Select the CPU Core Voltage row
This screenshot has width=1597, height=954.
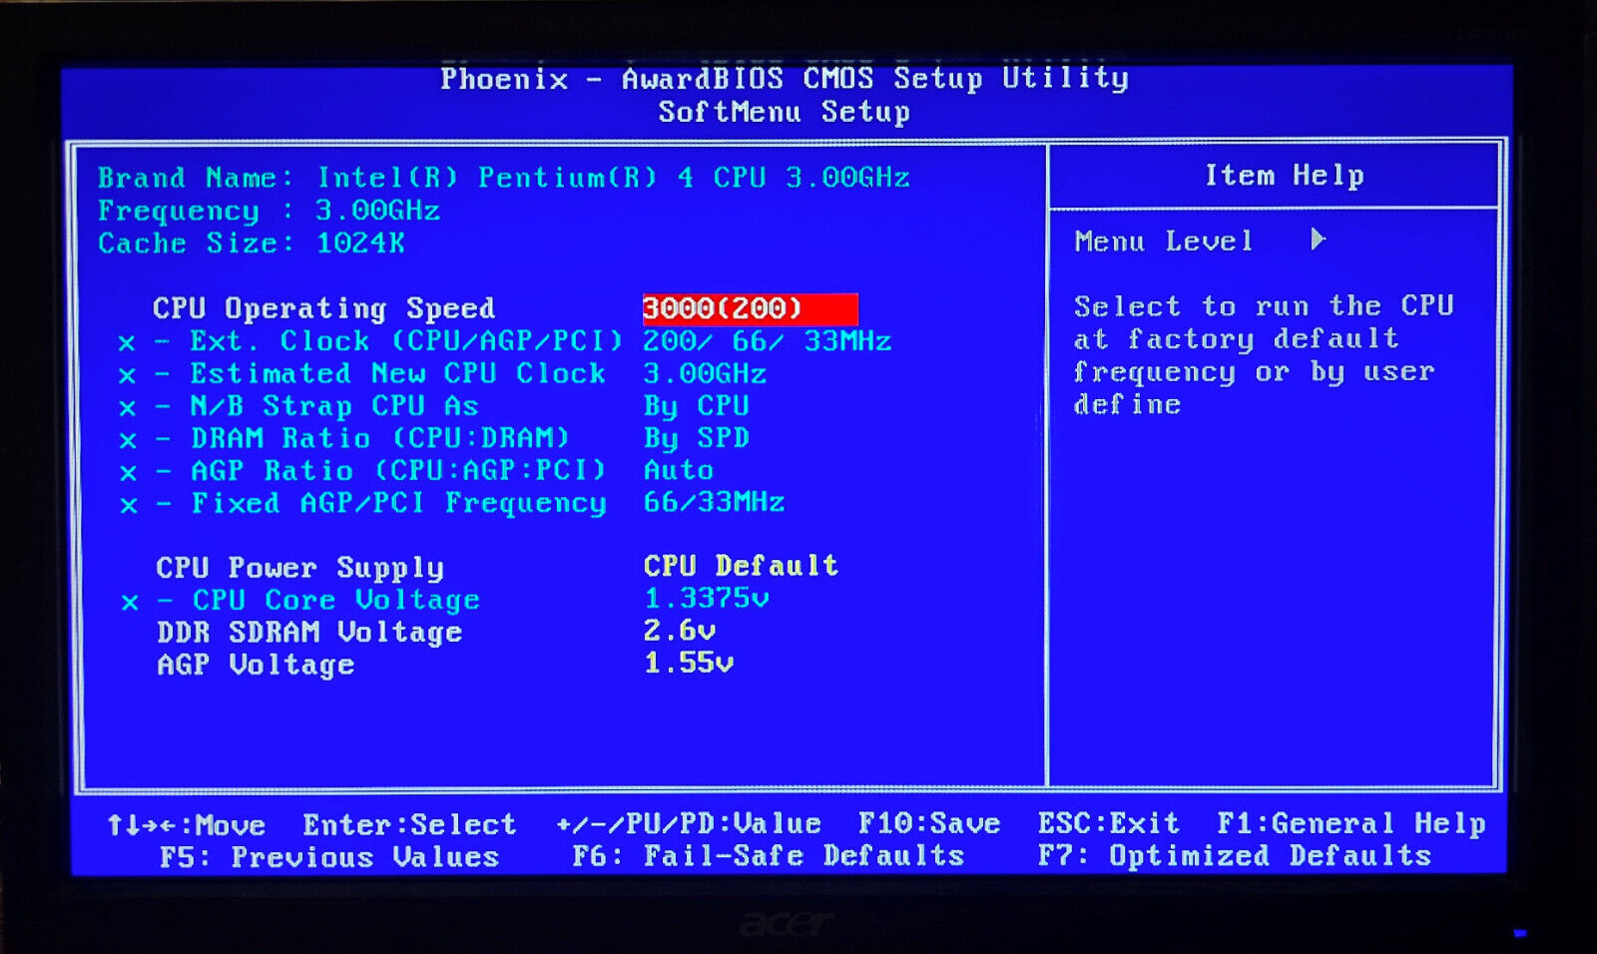[336, 600]
